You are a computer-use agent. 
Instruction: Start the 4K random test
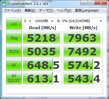click(x=14, y=65)
